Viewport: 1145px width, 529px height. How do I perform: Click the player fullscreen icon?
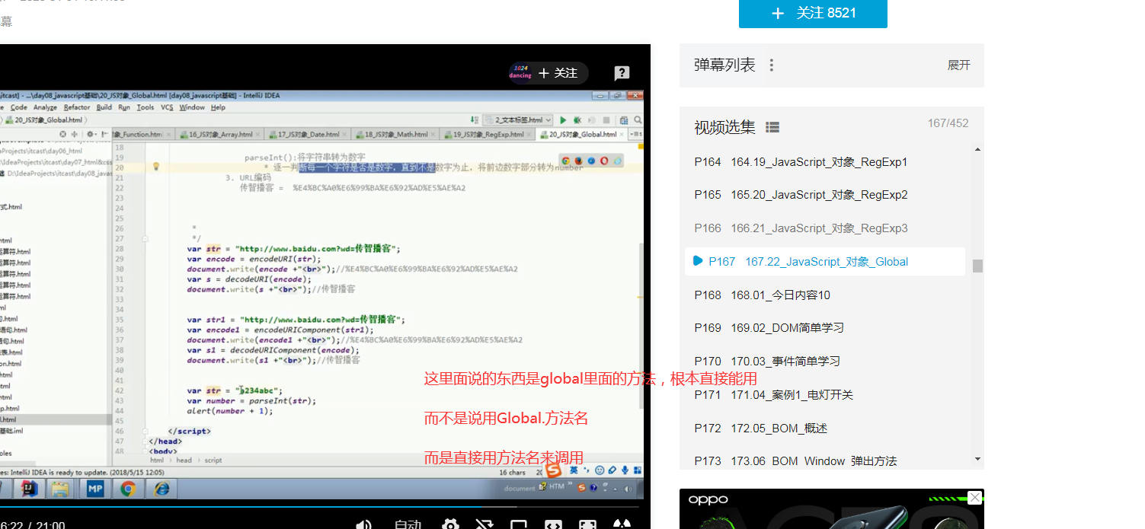coord(587,524)
